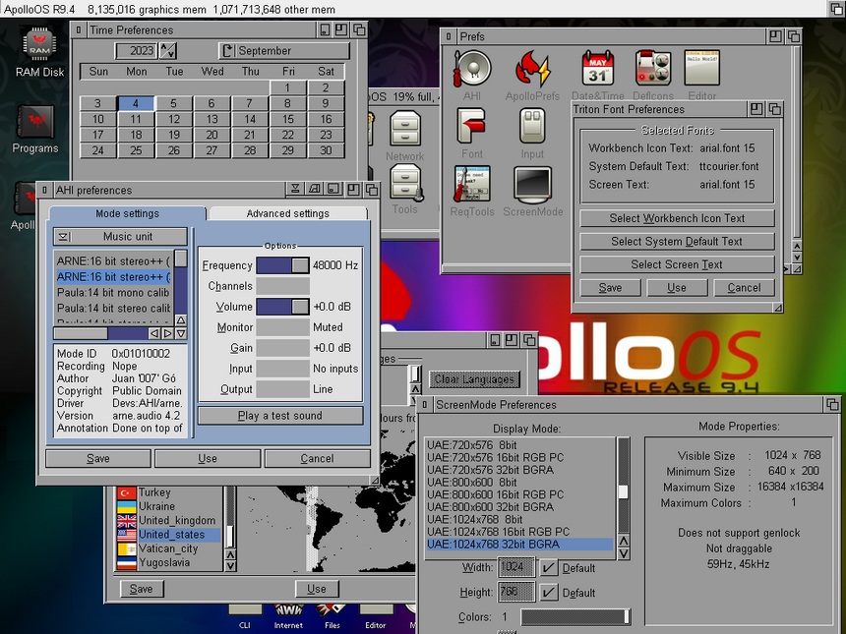Switch to the Advanced settings tab
This screenshot has width=846, height=634.
click(x=287, y=213)
